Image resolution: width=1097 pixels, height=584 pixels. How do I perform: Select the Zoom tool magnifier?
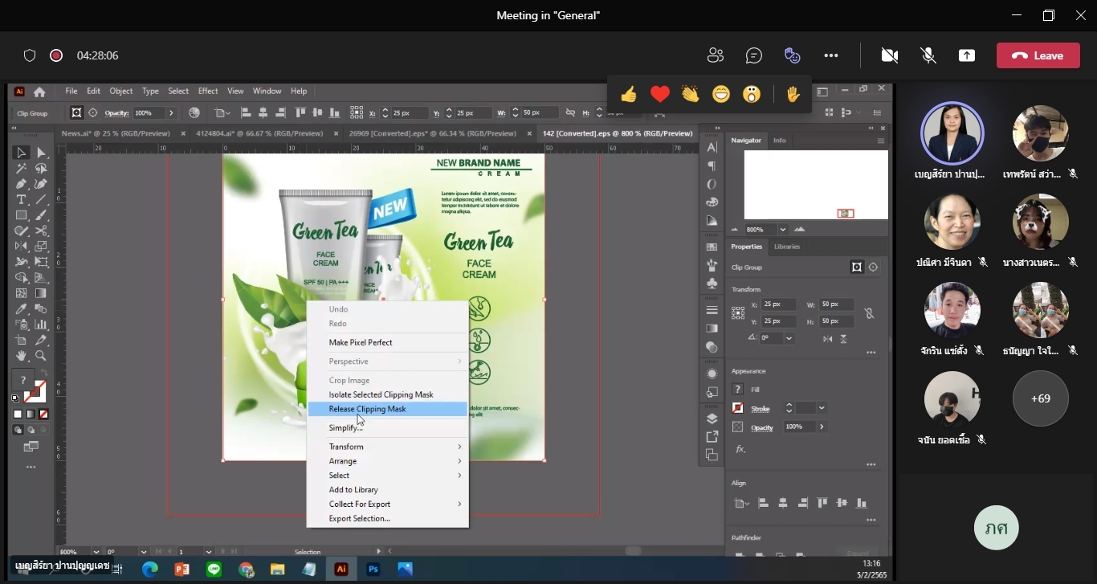41,356
